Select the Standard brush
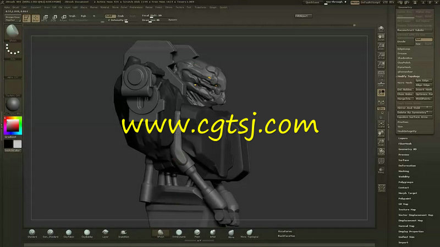The height and width of the screenshot is (247, 440). [32, 234]
